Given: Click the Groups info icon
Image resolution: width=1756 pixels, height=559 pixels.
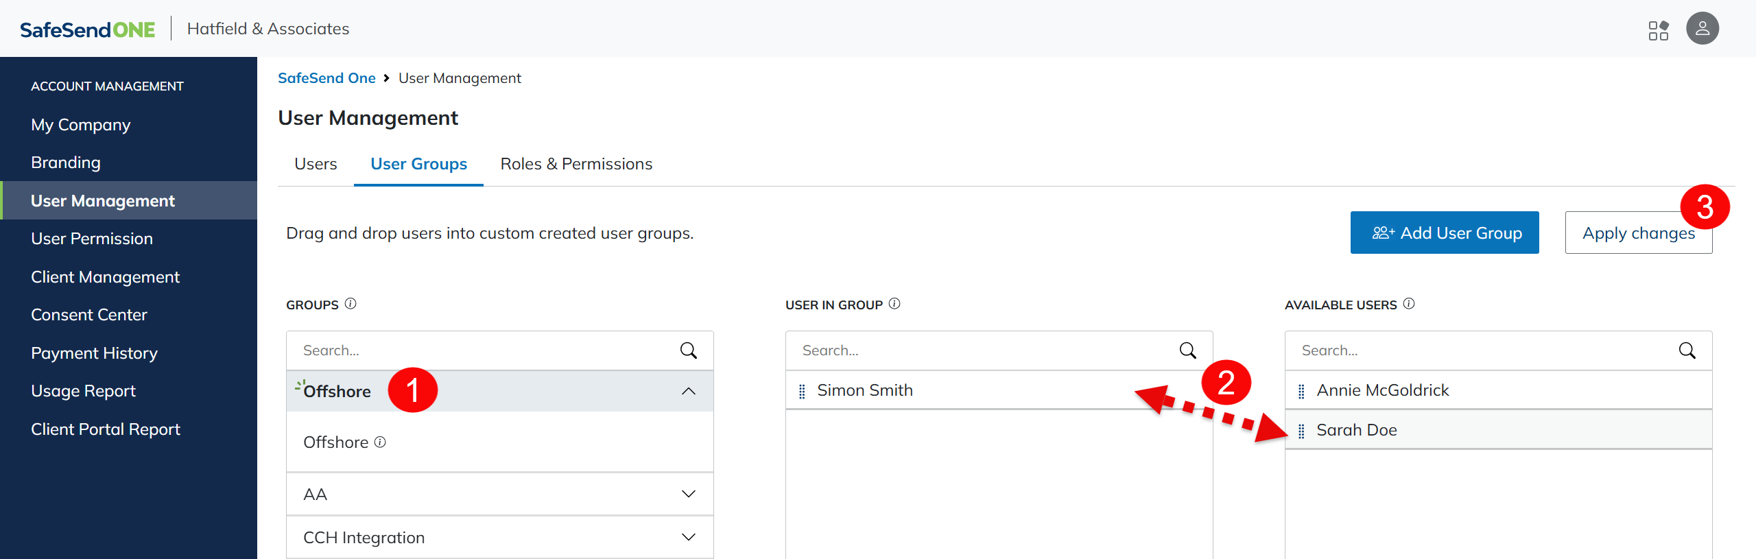Looking at the screenshot, I should 351,304.
